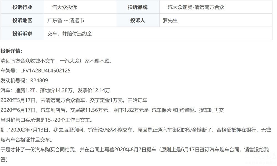Screen dimensions: 277x166
Task: Select the 一汽大众投诉 cell value
Action: [x=62, y=7]
